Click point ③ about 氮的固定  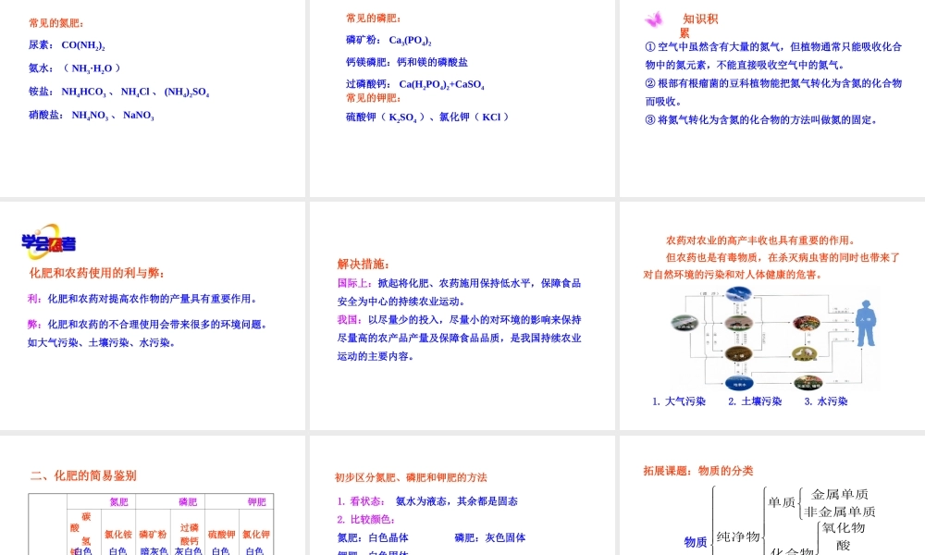(761, 119)
